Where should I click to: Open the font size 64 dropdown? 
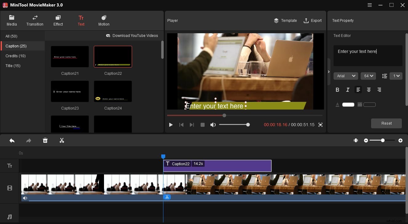point(368,76)
